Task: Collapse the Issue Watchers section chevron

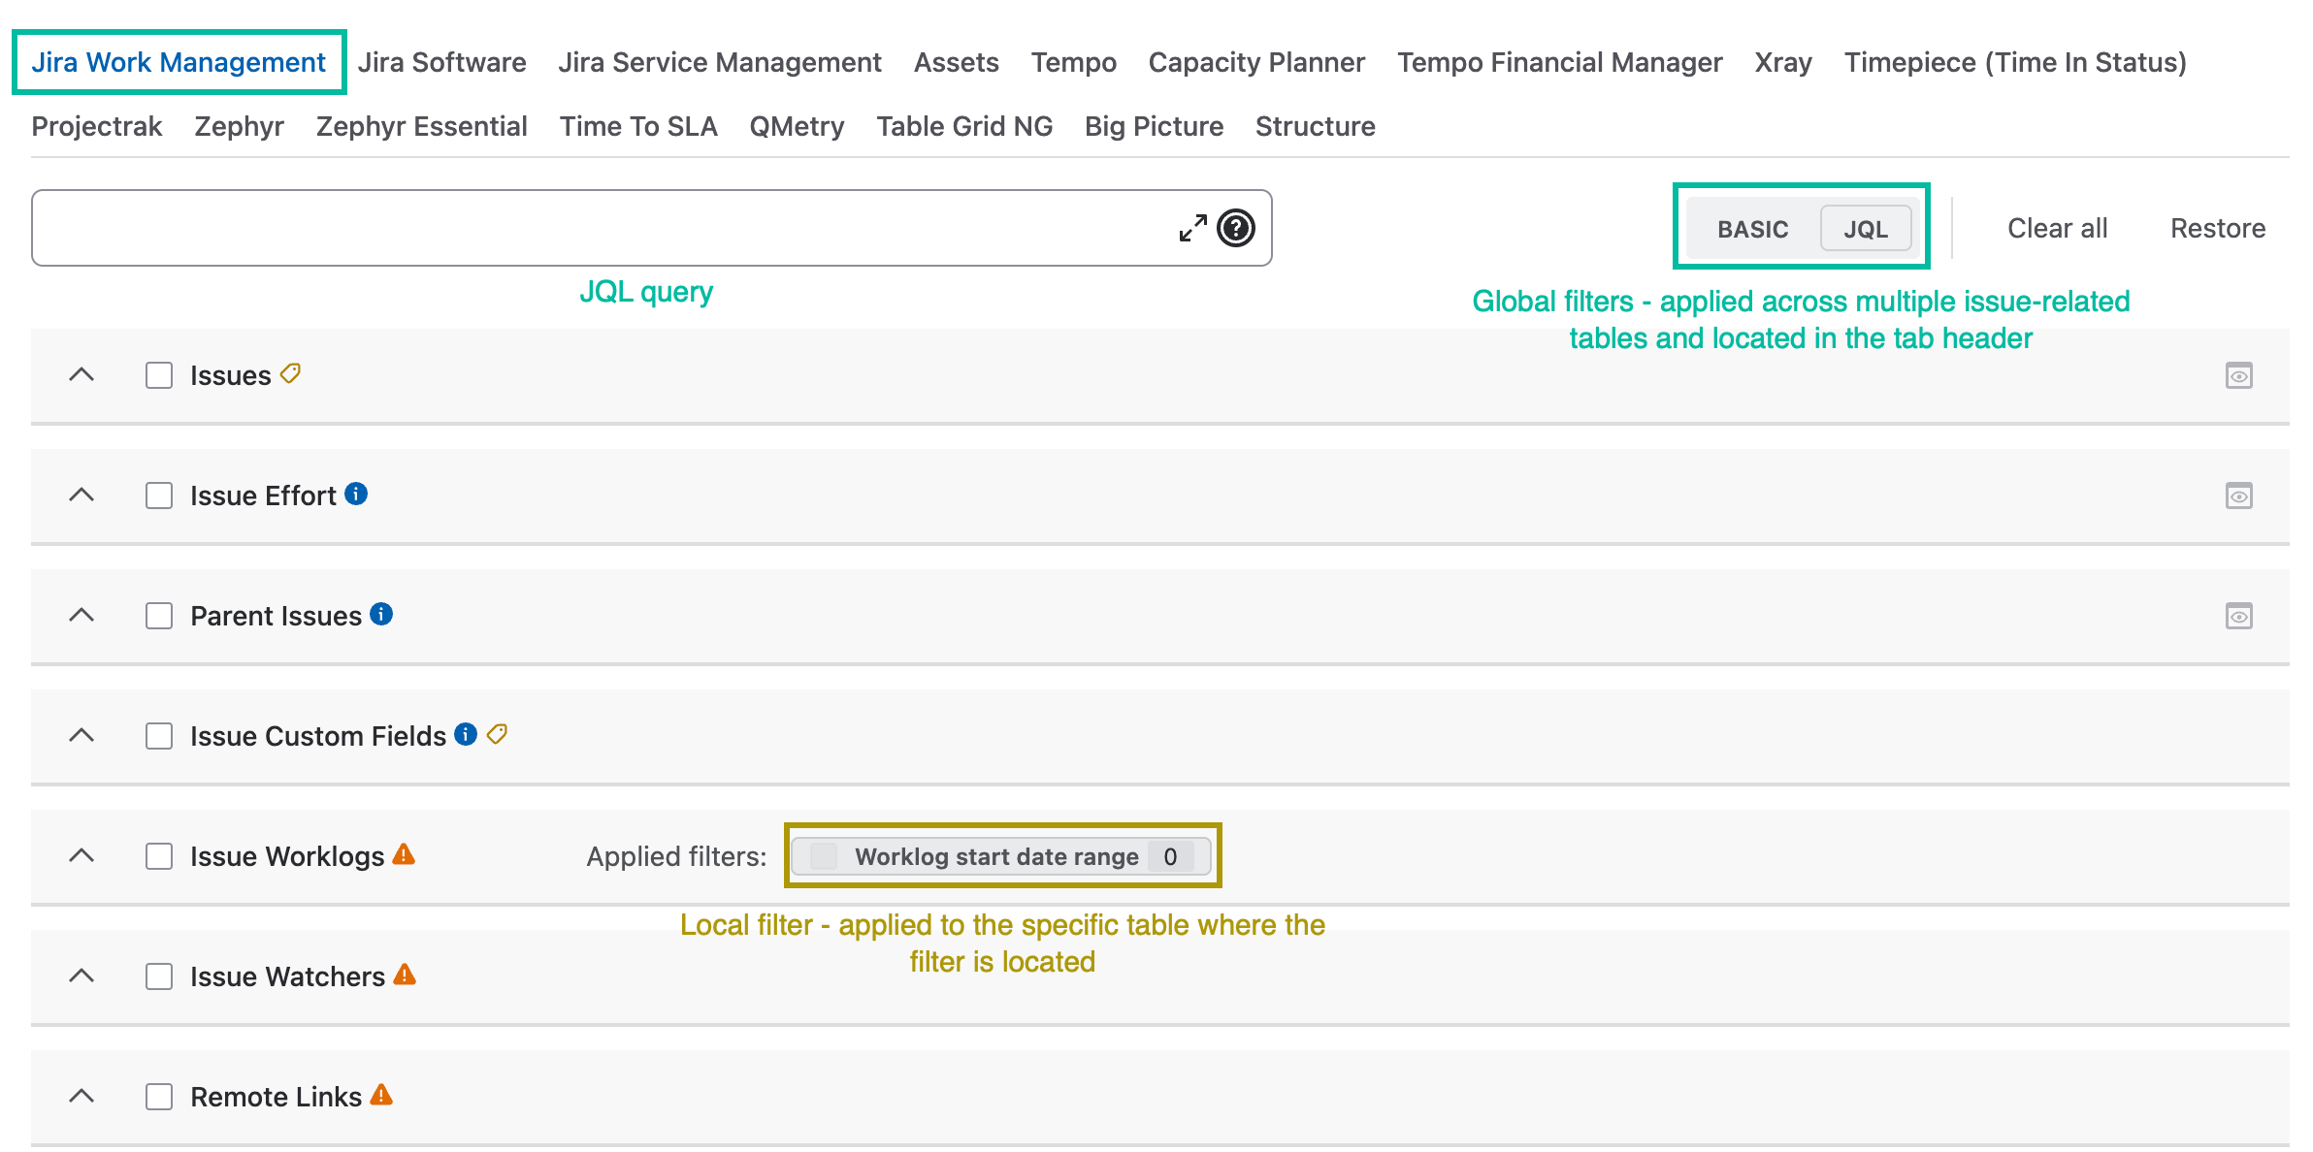Action: pos(82,976)
